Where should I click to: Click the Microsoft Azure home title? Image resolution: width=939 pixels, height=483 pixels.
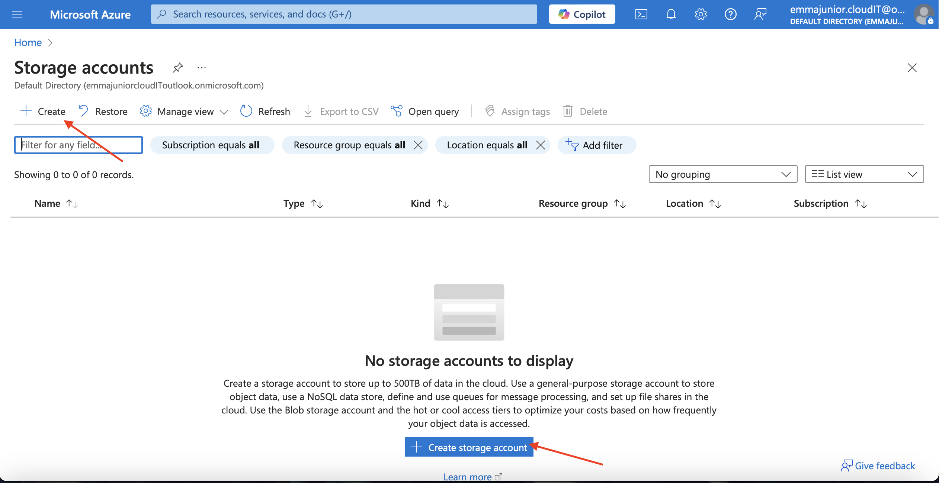tap(90, 14)
